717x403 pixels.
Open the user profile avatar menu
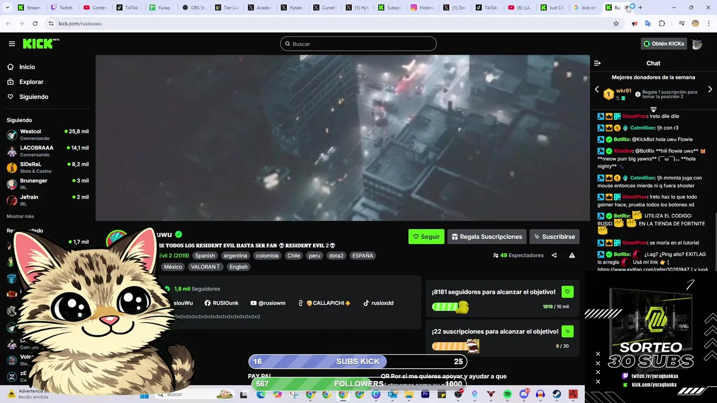click(697, 44)
